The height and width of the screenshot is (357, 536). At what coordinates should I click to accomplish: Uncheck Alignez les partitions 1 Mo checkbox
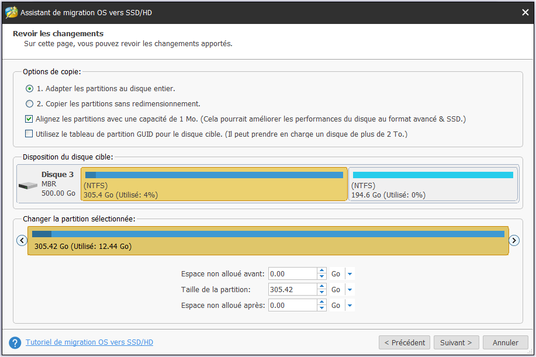pos(29,119)
